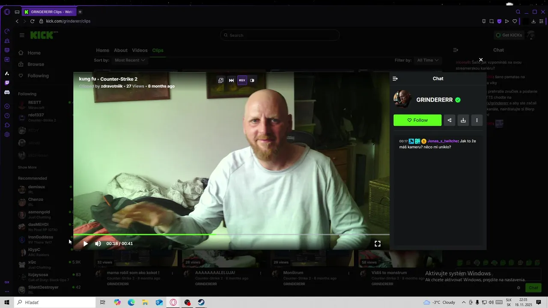Open demisux recommended channel
548x308 pixels.
point(45,189)
